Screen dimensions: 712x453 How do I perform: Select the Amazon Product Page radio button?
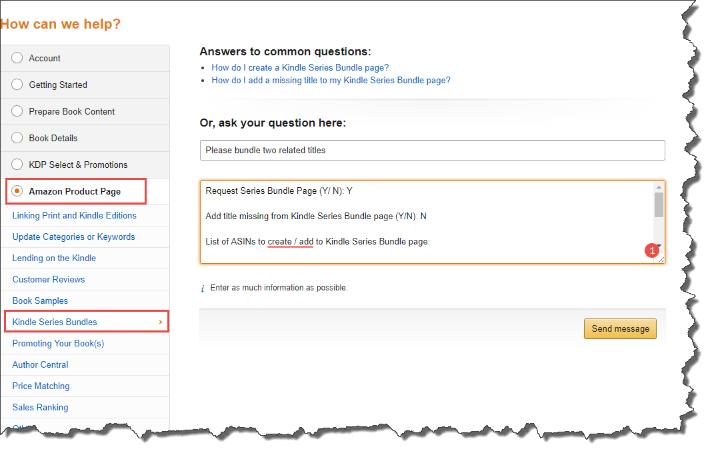point(17,191)
